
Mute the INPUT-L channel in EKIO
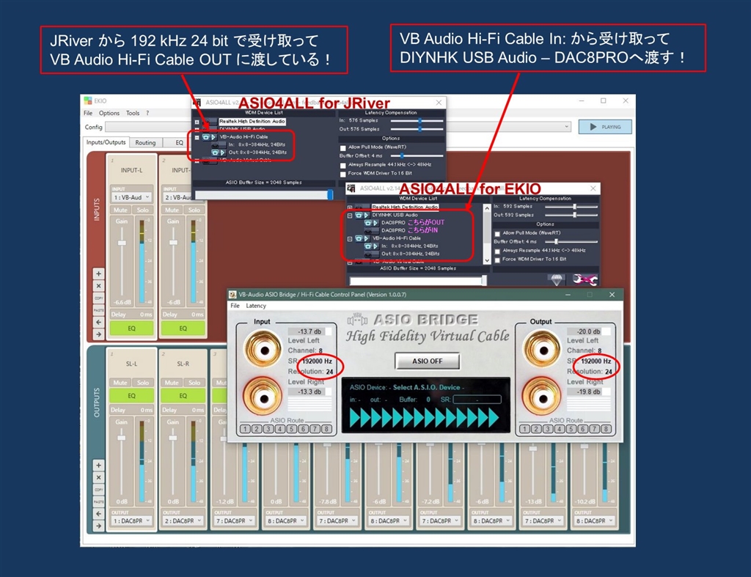pyautogui.click(x=120, y=210)
